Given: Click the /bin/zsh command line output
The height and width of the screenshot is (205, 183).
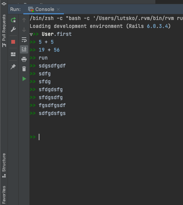Looking at the screenshot, I should (x=106, y=18).
